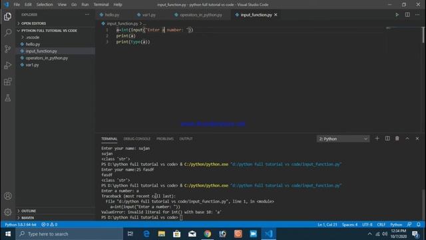The image size is (426, 240).
Task: Switch to Output panel tab
Action: [x=186, y=139]
